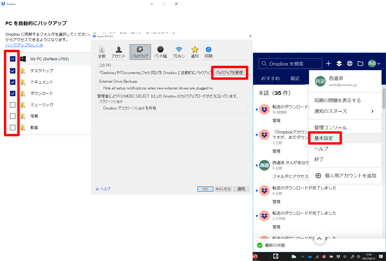Check the 写真 folder checkbox
Image resolution: width=386 pixels, height=261 pixels.
(13, 116)
